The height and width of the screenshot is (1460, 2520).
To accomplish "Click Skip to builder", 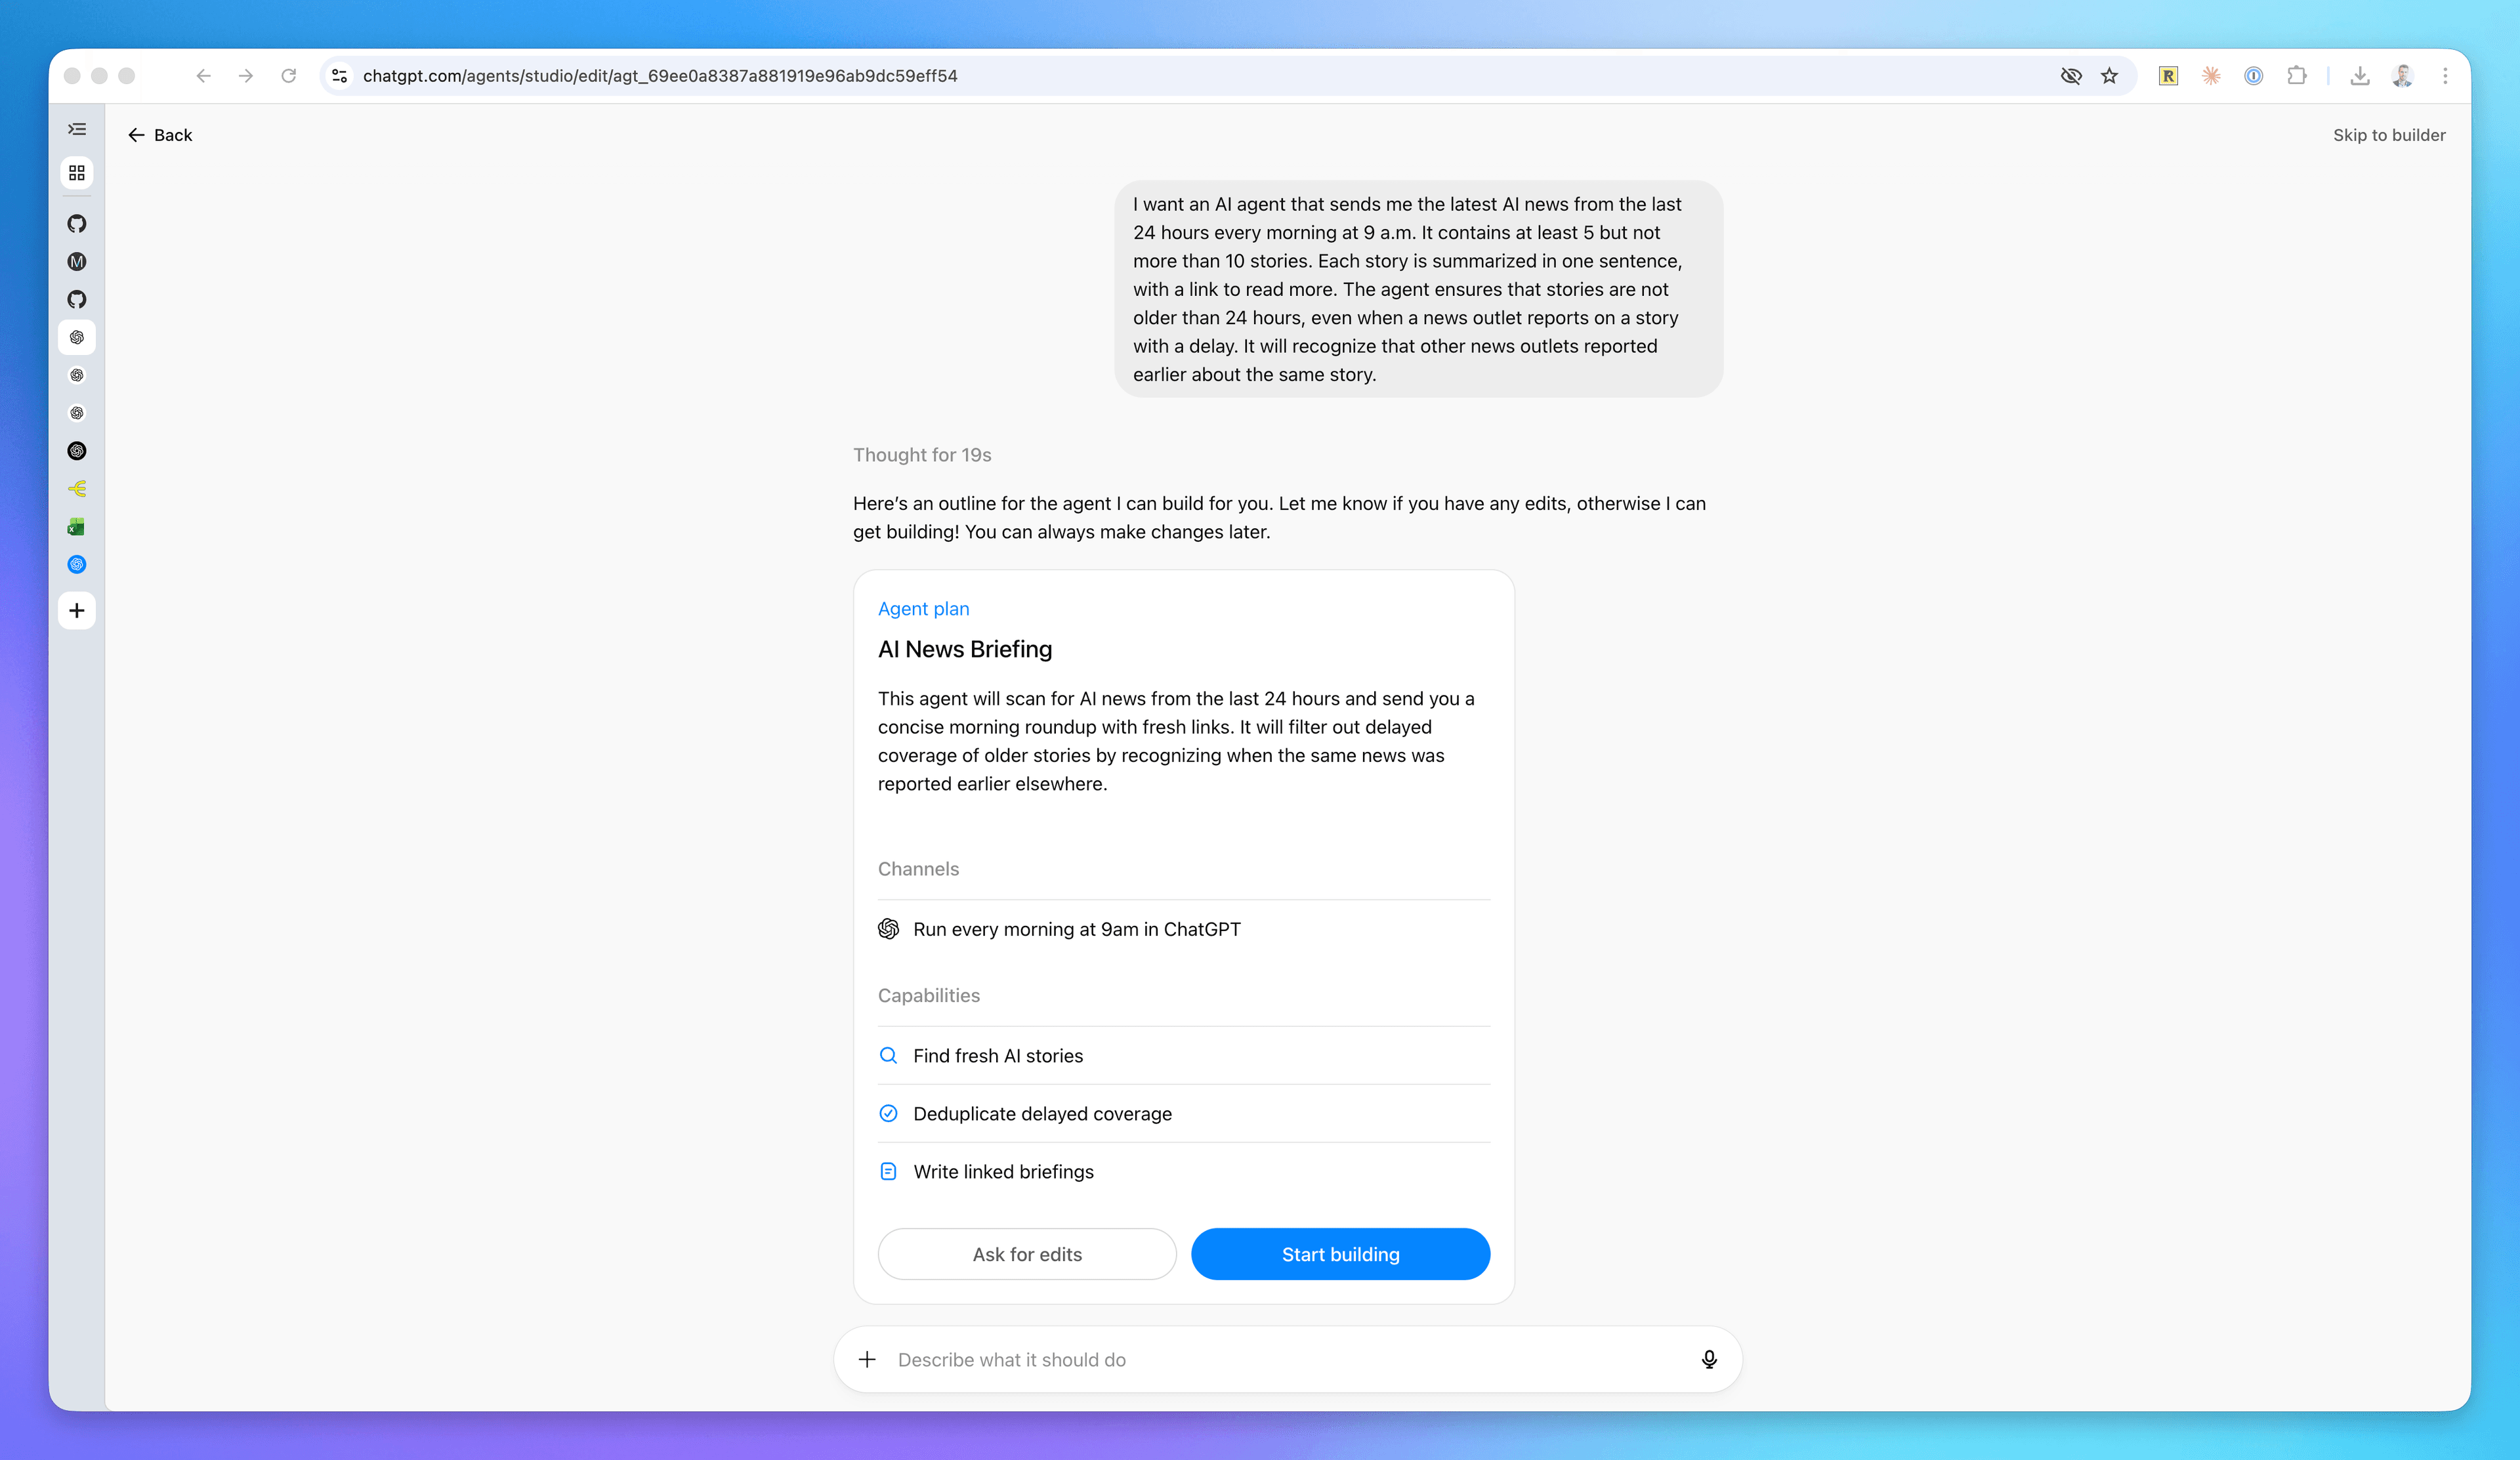I will [2390, 134].
